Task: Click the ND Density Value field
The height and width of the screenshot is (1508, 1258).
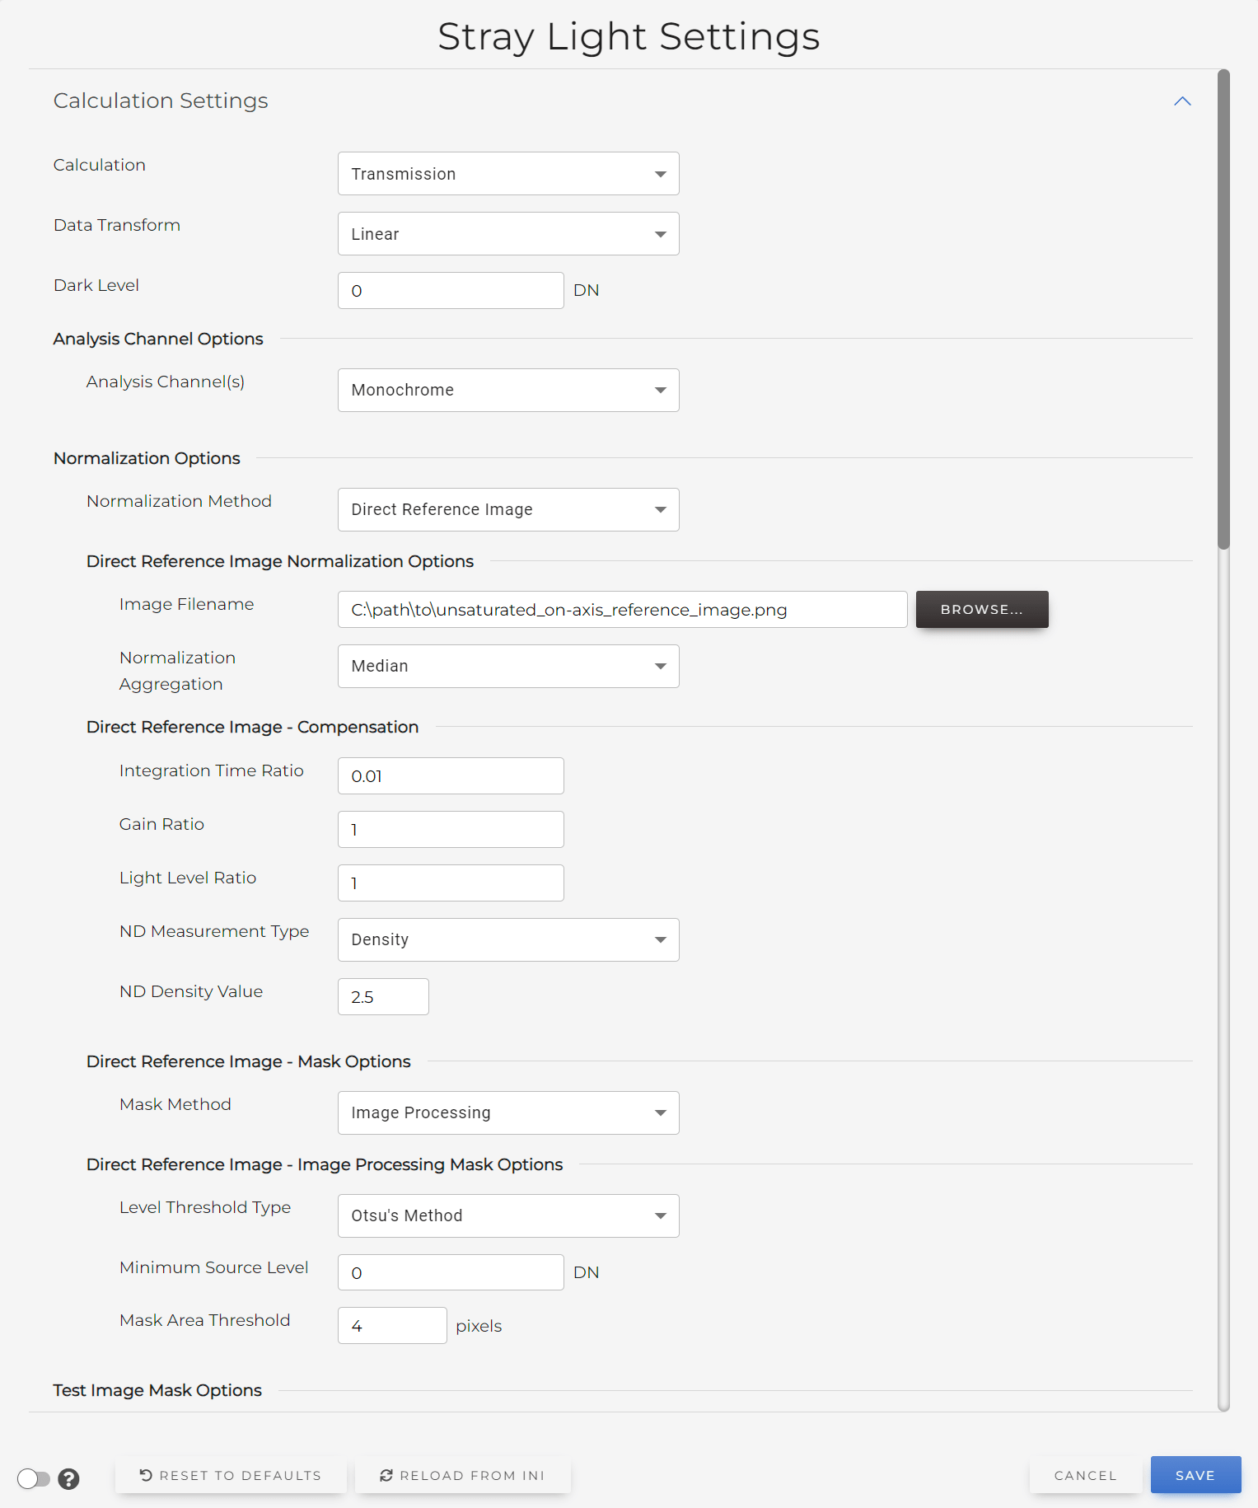Action: (383, 996)
